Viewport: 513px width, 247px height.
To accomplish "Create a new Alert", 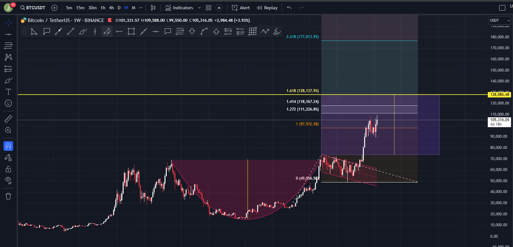I will pos(241,8).
